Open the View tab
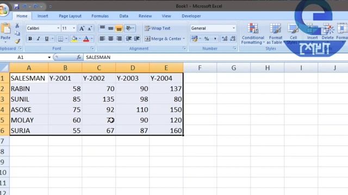 pyautogui.click(x=166, y=16)
